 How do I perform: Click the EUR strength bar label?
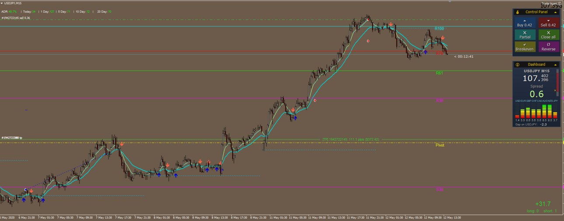coord(523,101)
